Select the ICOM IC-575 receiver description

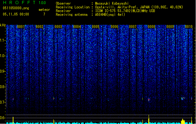coord(125,11)
